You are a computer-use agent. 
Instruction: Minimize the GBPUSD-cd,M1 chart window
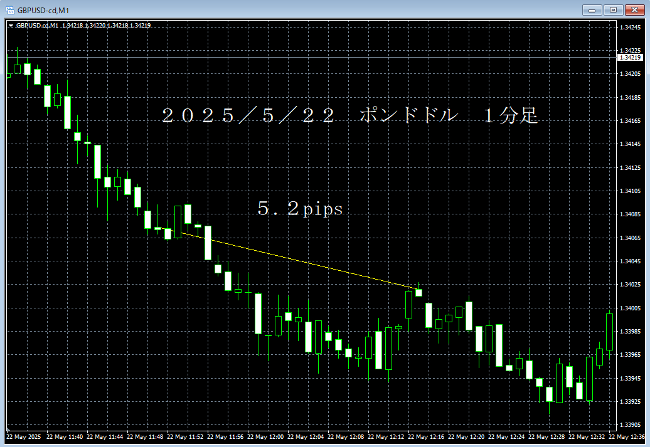coord(592,10)
